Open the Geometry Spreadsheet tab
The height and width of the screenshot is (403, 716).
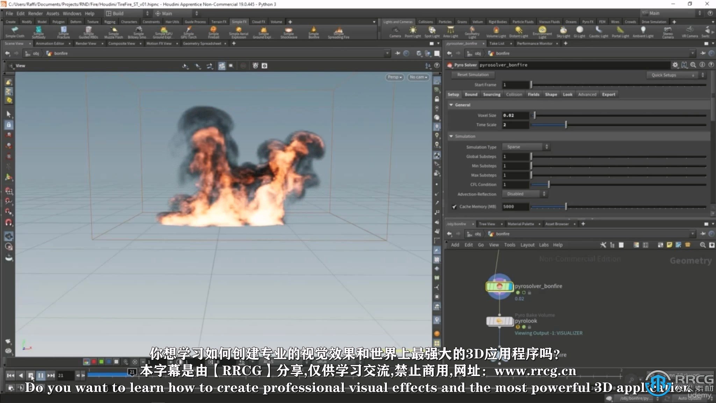[x=202, y=43]
